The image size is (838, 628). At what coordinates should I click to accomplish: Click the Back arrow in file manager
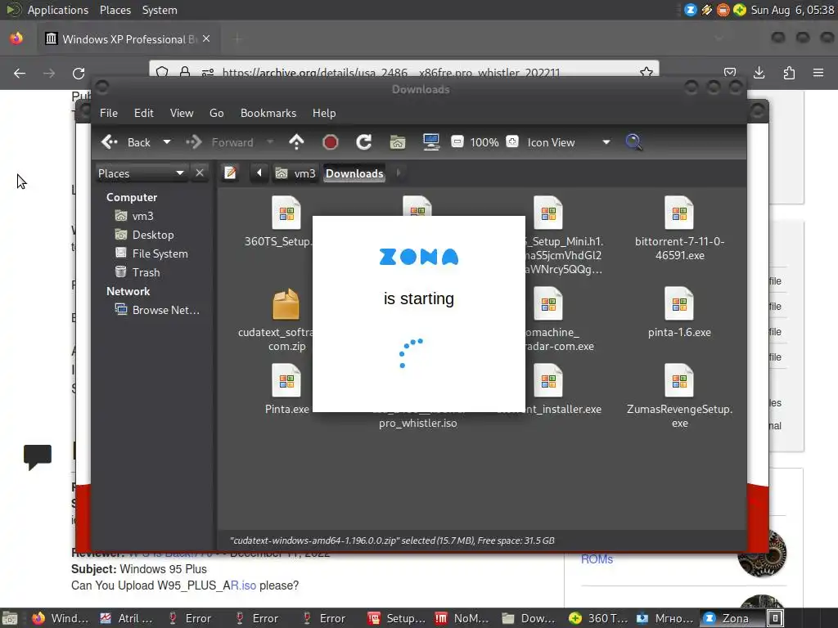(110, 142)
